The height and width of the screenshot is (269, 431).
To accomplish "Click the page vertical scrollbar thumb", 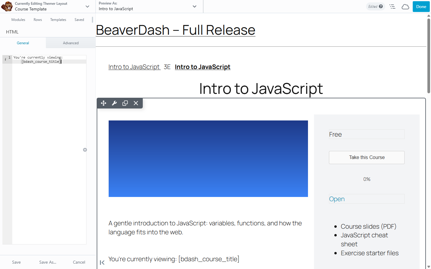I will [429, 56].
